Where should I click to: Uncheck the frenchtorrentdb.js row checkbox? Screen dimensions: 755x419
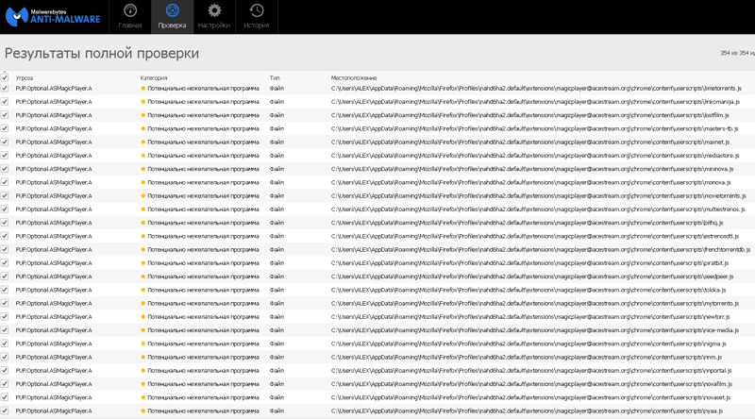tap(5, 249)
